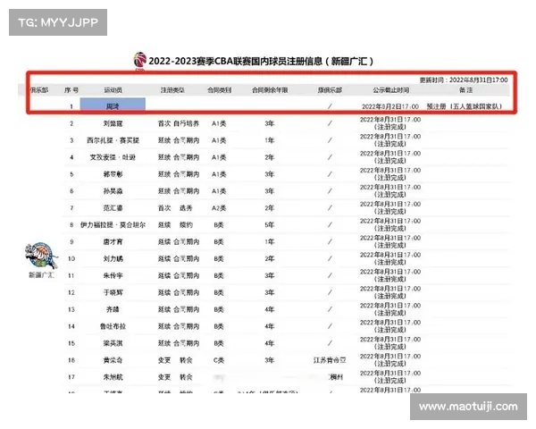Click 首次 选秀 registration type in row 7
The image size is (536, 429).
[x=175, y=208]
